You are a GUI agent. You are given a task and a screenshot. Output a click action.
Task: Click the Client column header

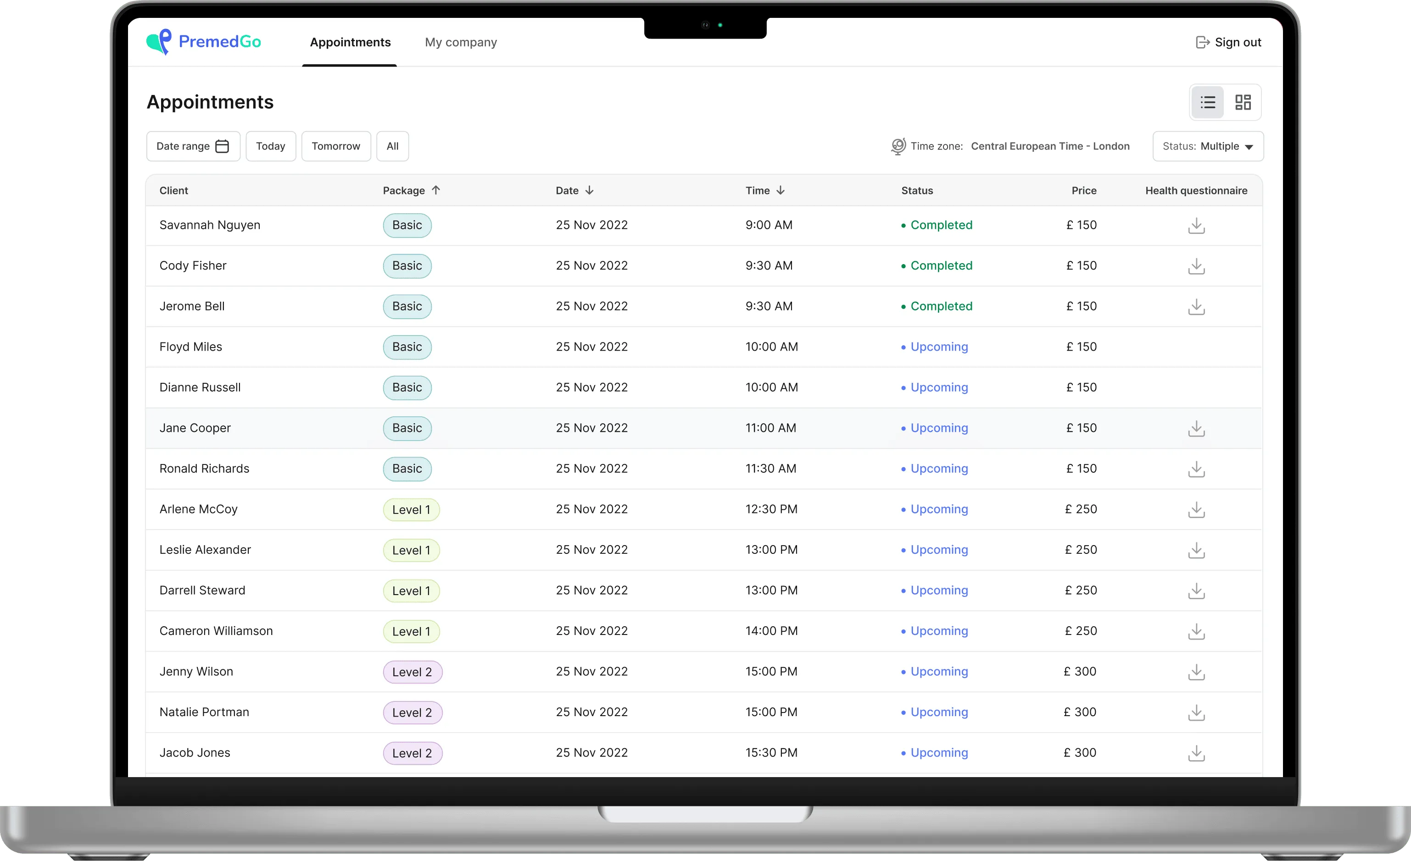tap(173, 191)
